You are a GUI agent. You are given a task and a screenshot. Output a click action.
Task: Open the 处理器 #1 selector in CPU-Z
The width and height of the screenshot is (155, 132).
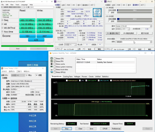tap(70, 45)
